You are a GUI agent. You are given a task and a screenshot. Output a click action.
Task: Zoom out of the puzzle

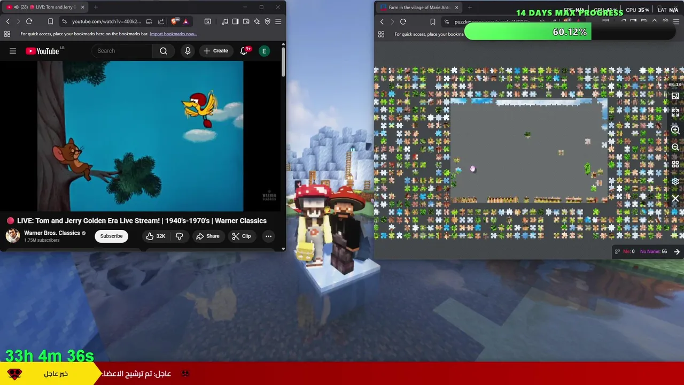point(675,147)
